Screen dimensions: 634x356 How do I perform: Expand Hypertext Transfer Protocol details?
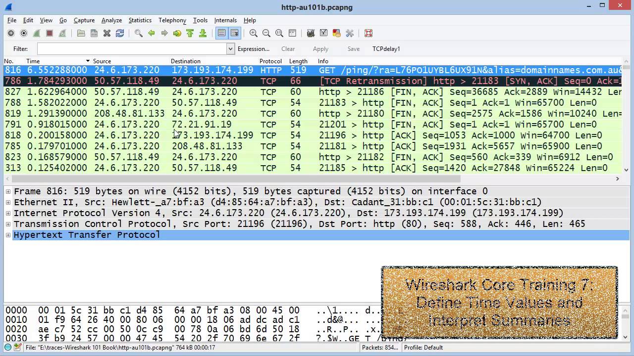[8, 235]
